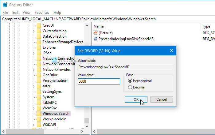Open the Favorites menu
The width and height of the screenshot is (215, 135).
42,13
